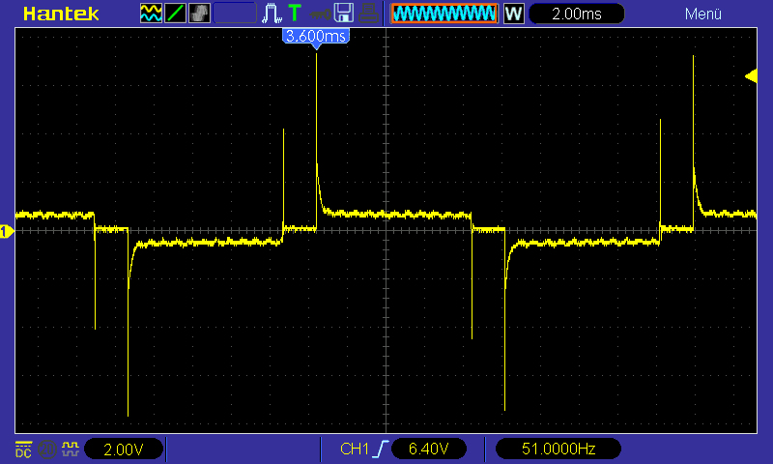Click the floppy disk save icon
Viewport: 773px width, 464px height.
click(x=343, y=14)
